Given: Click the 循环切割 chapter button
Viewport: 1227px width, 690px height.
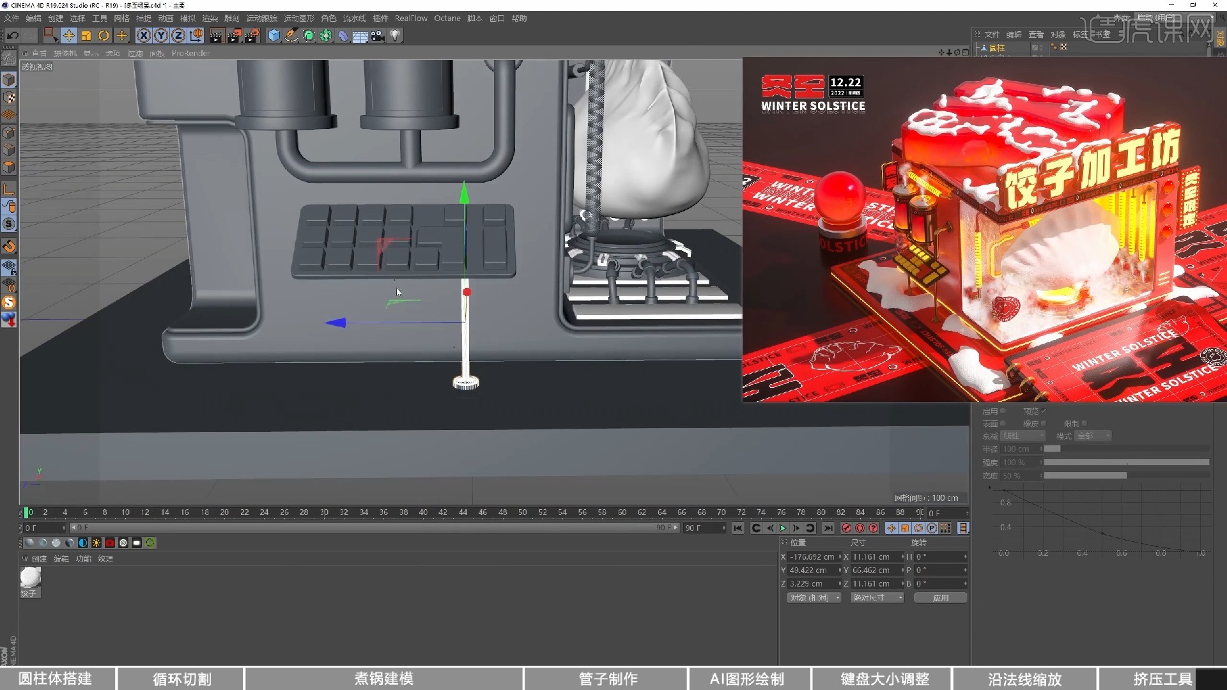Looking at the screenshot, I should (x=181, y=679).
